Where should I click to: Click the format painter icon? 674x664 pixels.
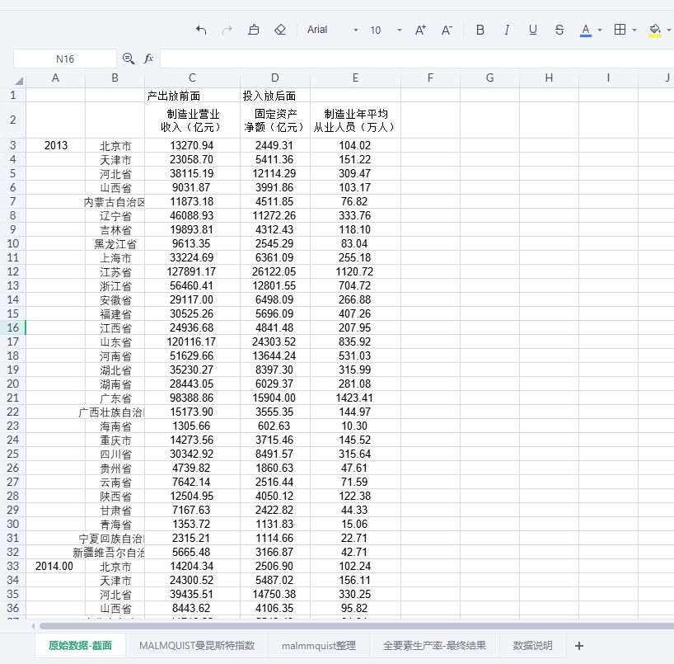pos(254,30)
